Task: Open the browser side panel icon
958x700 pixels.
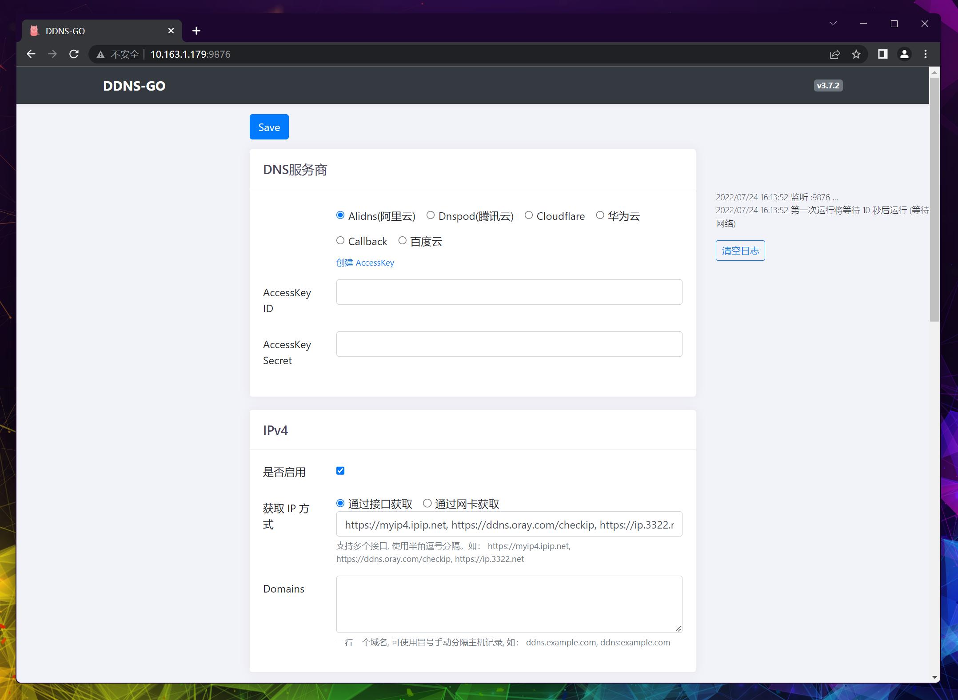Action: click(882, 54)
